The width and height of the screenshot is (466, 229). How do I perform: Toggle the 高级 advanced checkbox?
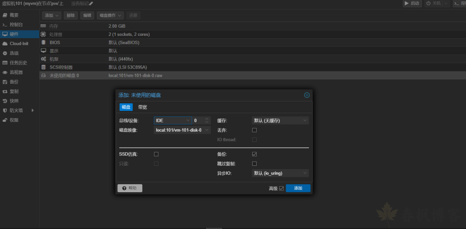coord(281,188)
